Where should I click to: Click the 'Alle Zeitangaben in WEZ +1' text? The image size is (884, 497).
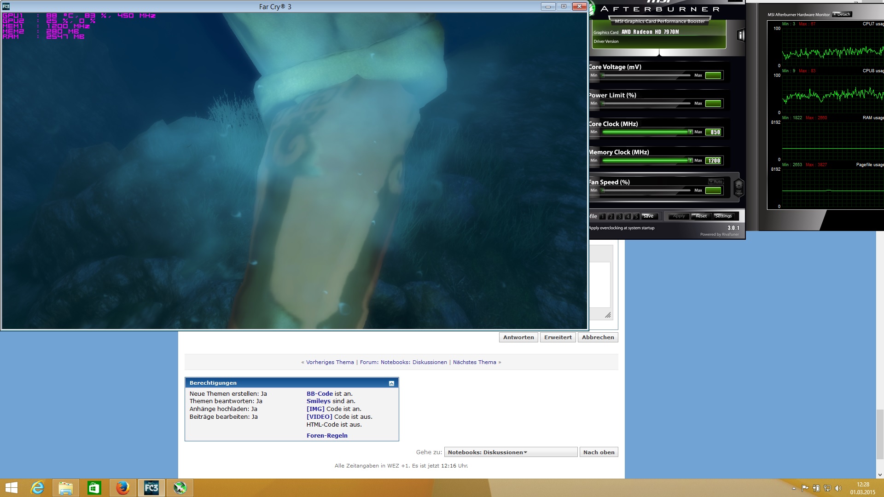tap(372, 466)
